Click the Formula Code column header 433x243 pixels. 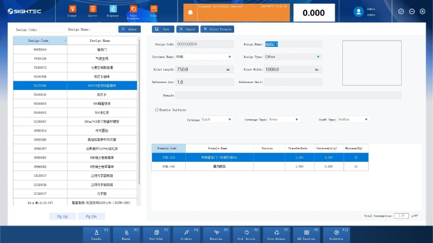(168, 149)
